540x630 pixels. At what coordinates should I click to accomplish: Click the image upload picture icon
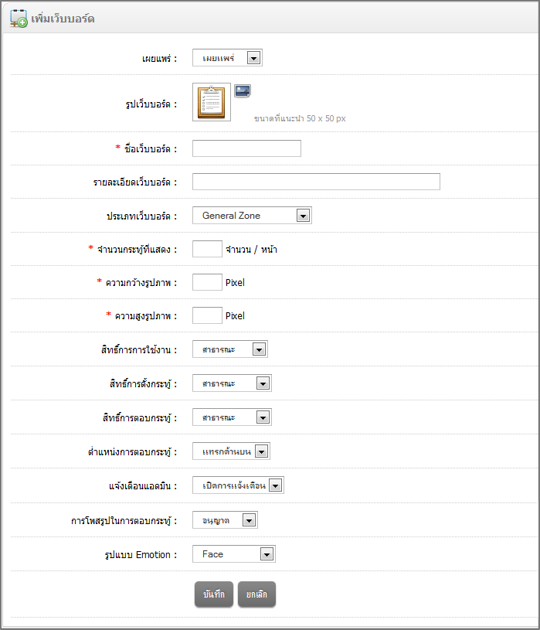[x=243, y=90]
